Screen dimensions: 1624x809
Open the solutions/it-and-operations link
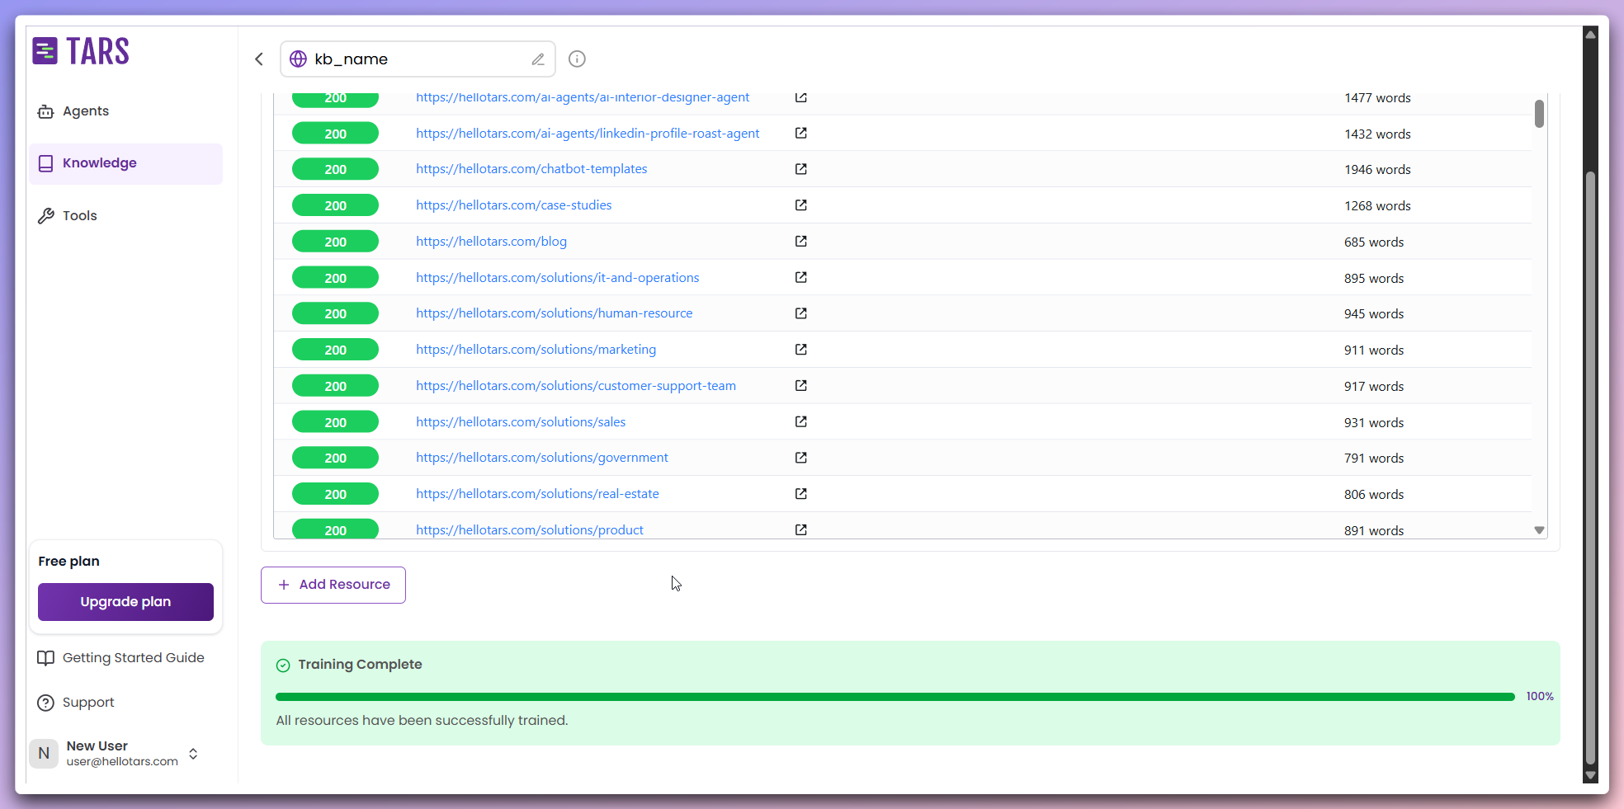click(x=558, y=278)
